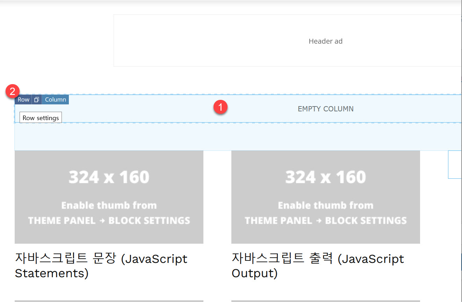Image resolution: width=462 pixels, height=302 pixels.
Task: Open the 자바스크립트 출력 (JavaScript Output) title
Action: (x=318, y=266)
